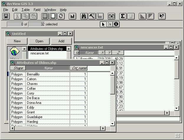Click the Copy toolbar icon
This screenshot has width=184, height=140.
tap(25, 16)
